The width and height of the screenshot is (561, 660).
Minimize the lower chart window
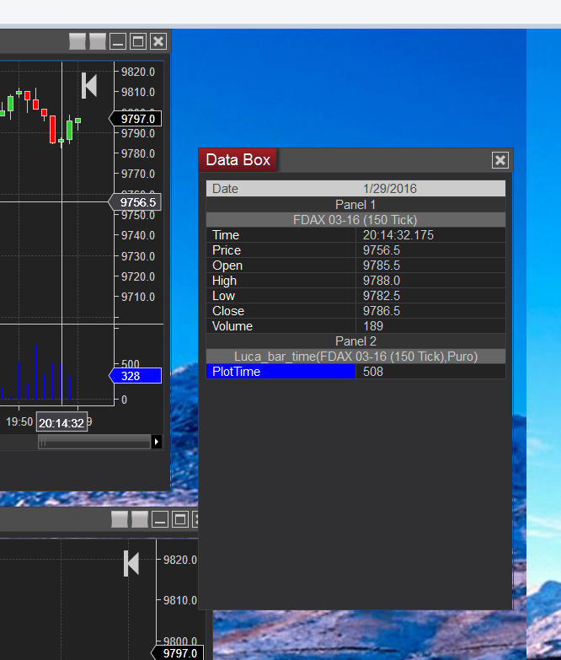pyautogui.click(x=160, y=519)
